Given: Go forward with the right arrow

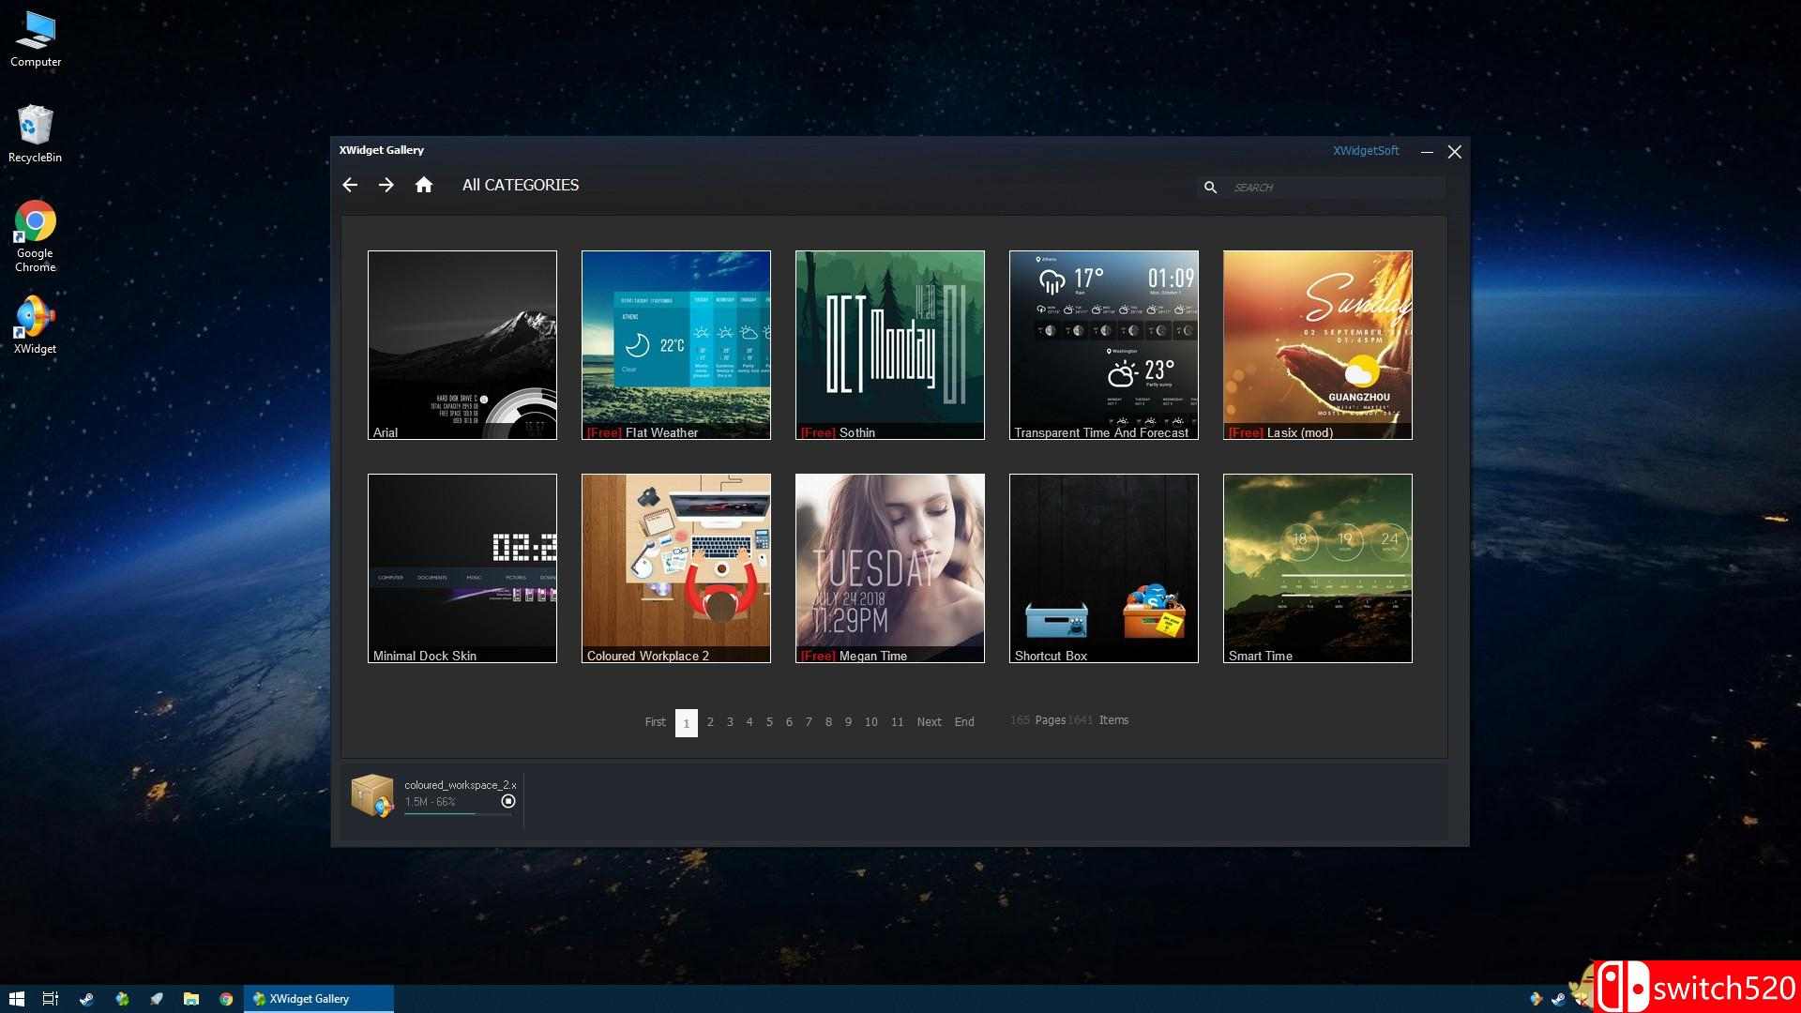Looking at the screenshot, I should pos(386,185).
